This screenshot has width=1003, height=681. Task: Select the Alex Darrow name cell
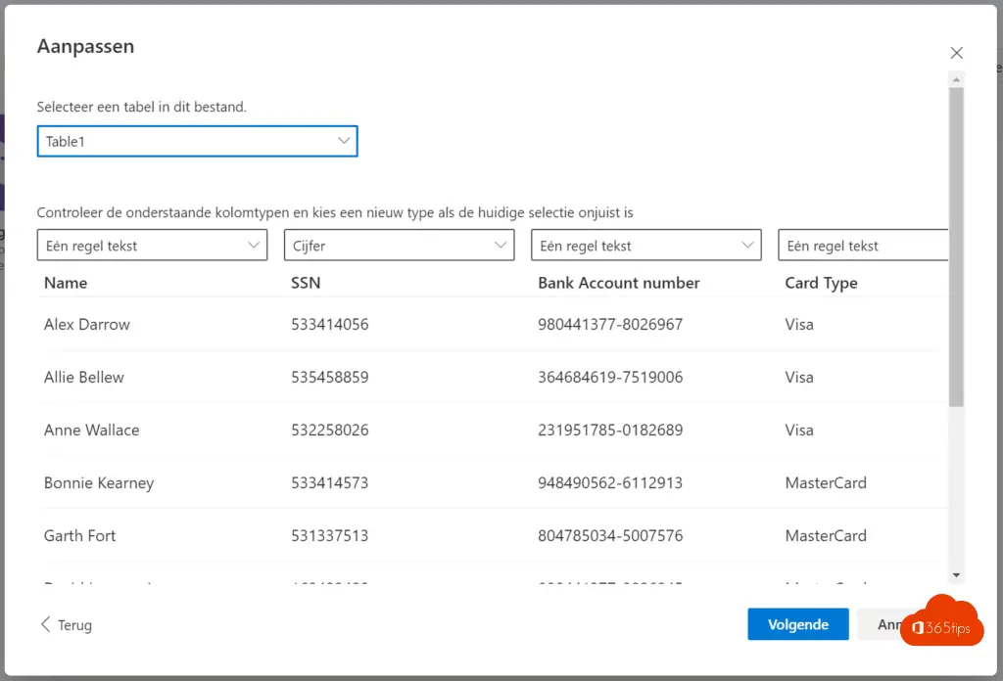[87, 325]
